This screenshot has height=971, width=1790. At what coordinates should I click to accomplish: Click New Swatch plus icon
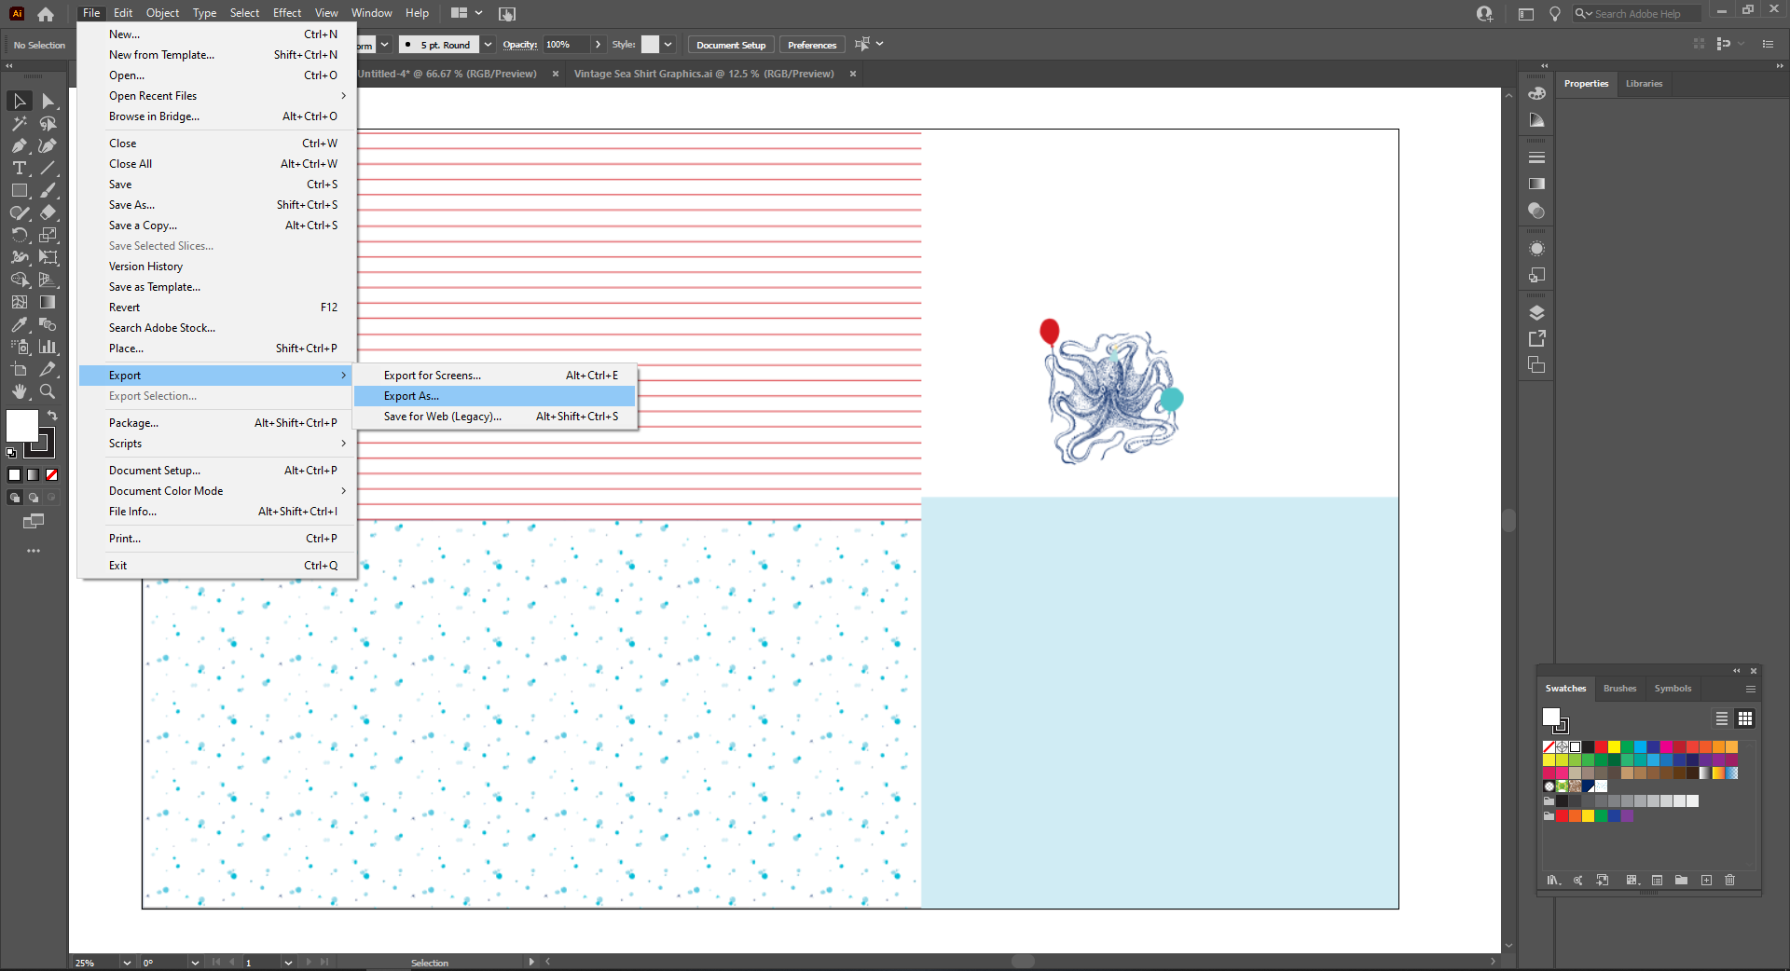1706,880
